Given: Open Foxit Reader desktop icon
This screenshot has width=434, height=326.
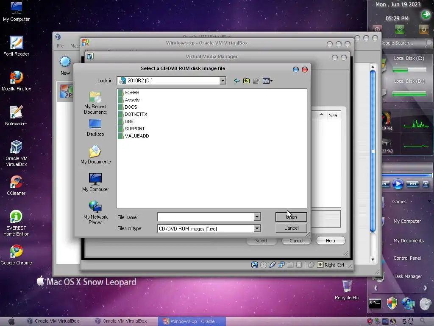Looking at the screenshot, I should (x=17, y=46).
